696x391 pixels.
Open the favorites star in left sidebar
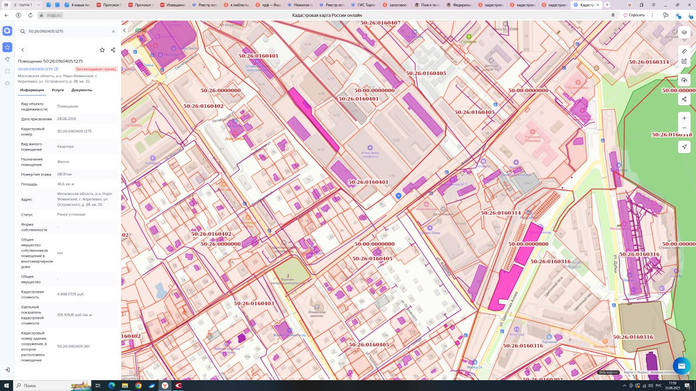(x=7, y=47)
